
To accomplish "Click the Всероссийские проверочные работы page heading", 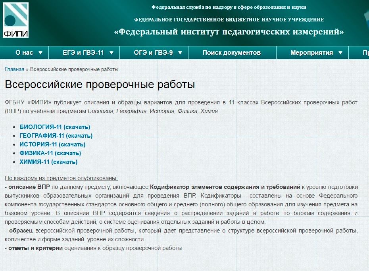I will (x=100, y=85).
